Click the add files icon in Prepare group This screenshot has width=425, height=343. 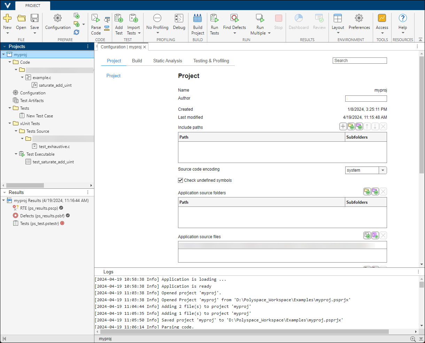click(x=77, y=16)
